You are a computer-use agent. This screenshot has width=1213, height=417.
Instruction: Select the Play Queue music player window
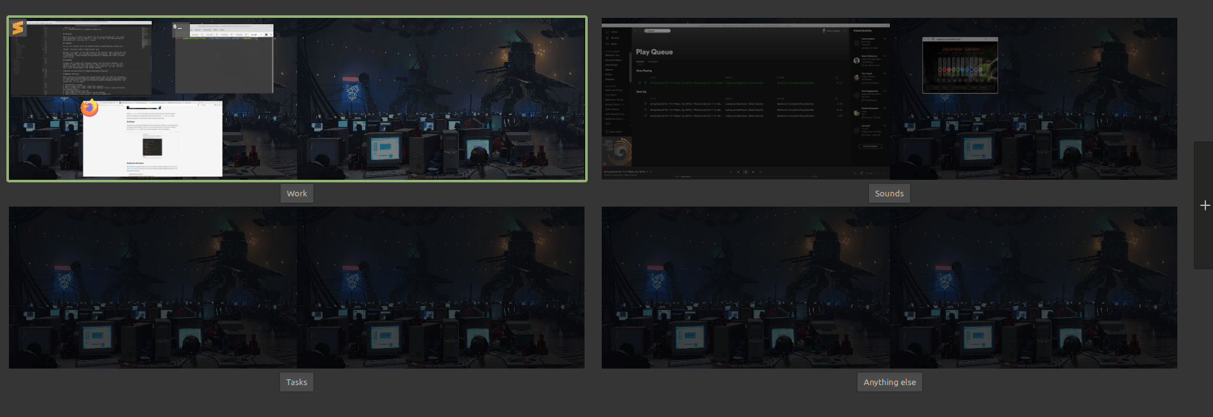tap(746, 102)
